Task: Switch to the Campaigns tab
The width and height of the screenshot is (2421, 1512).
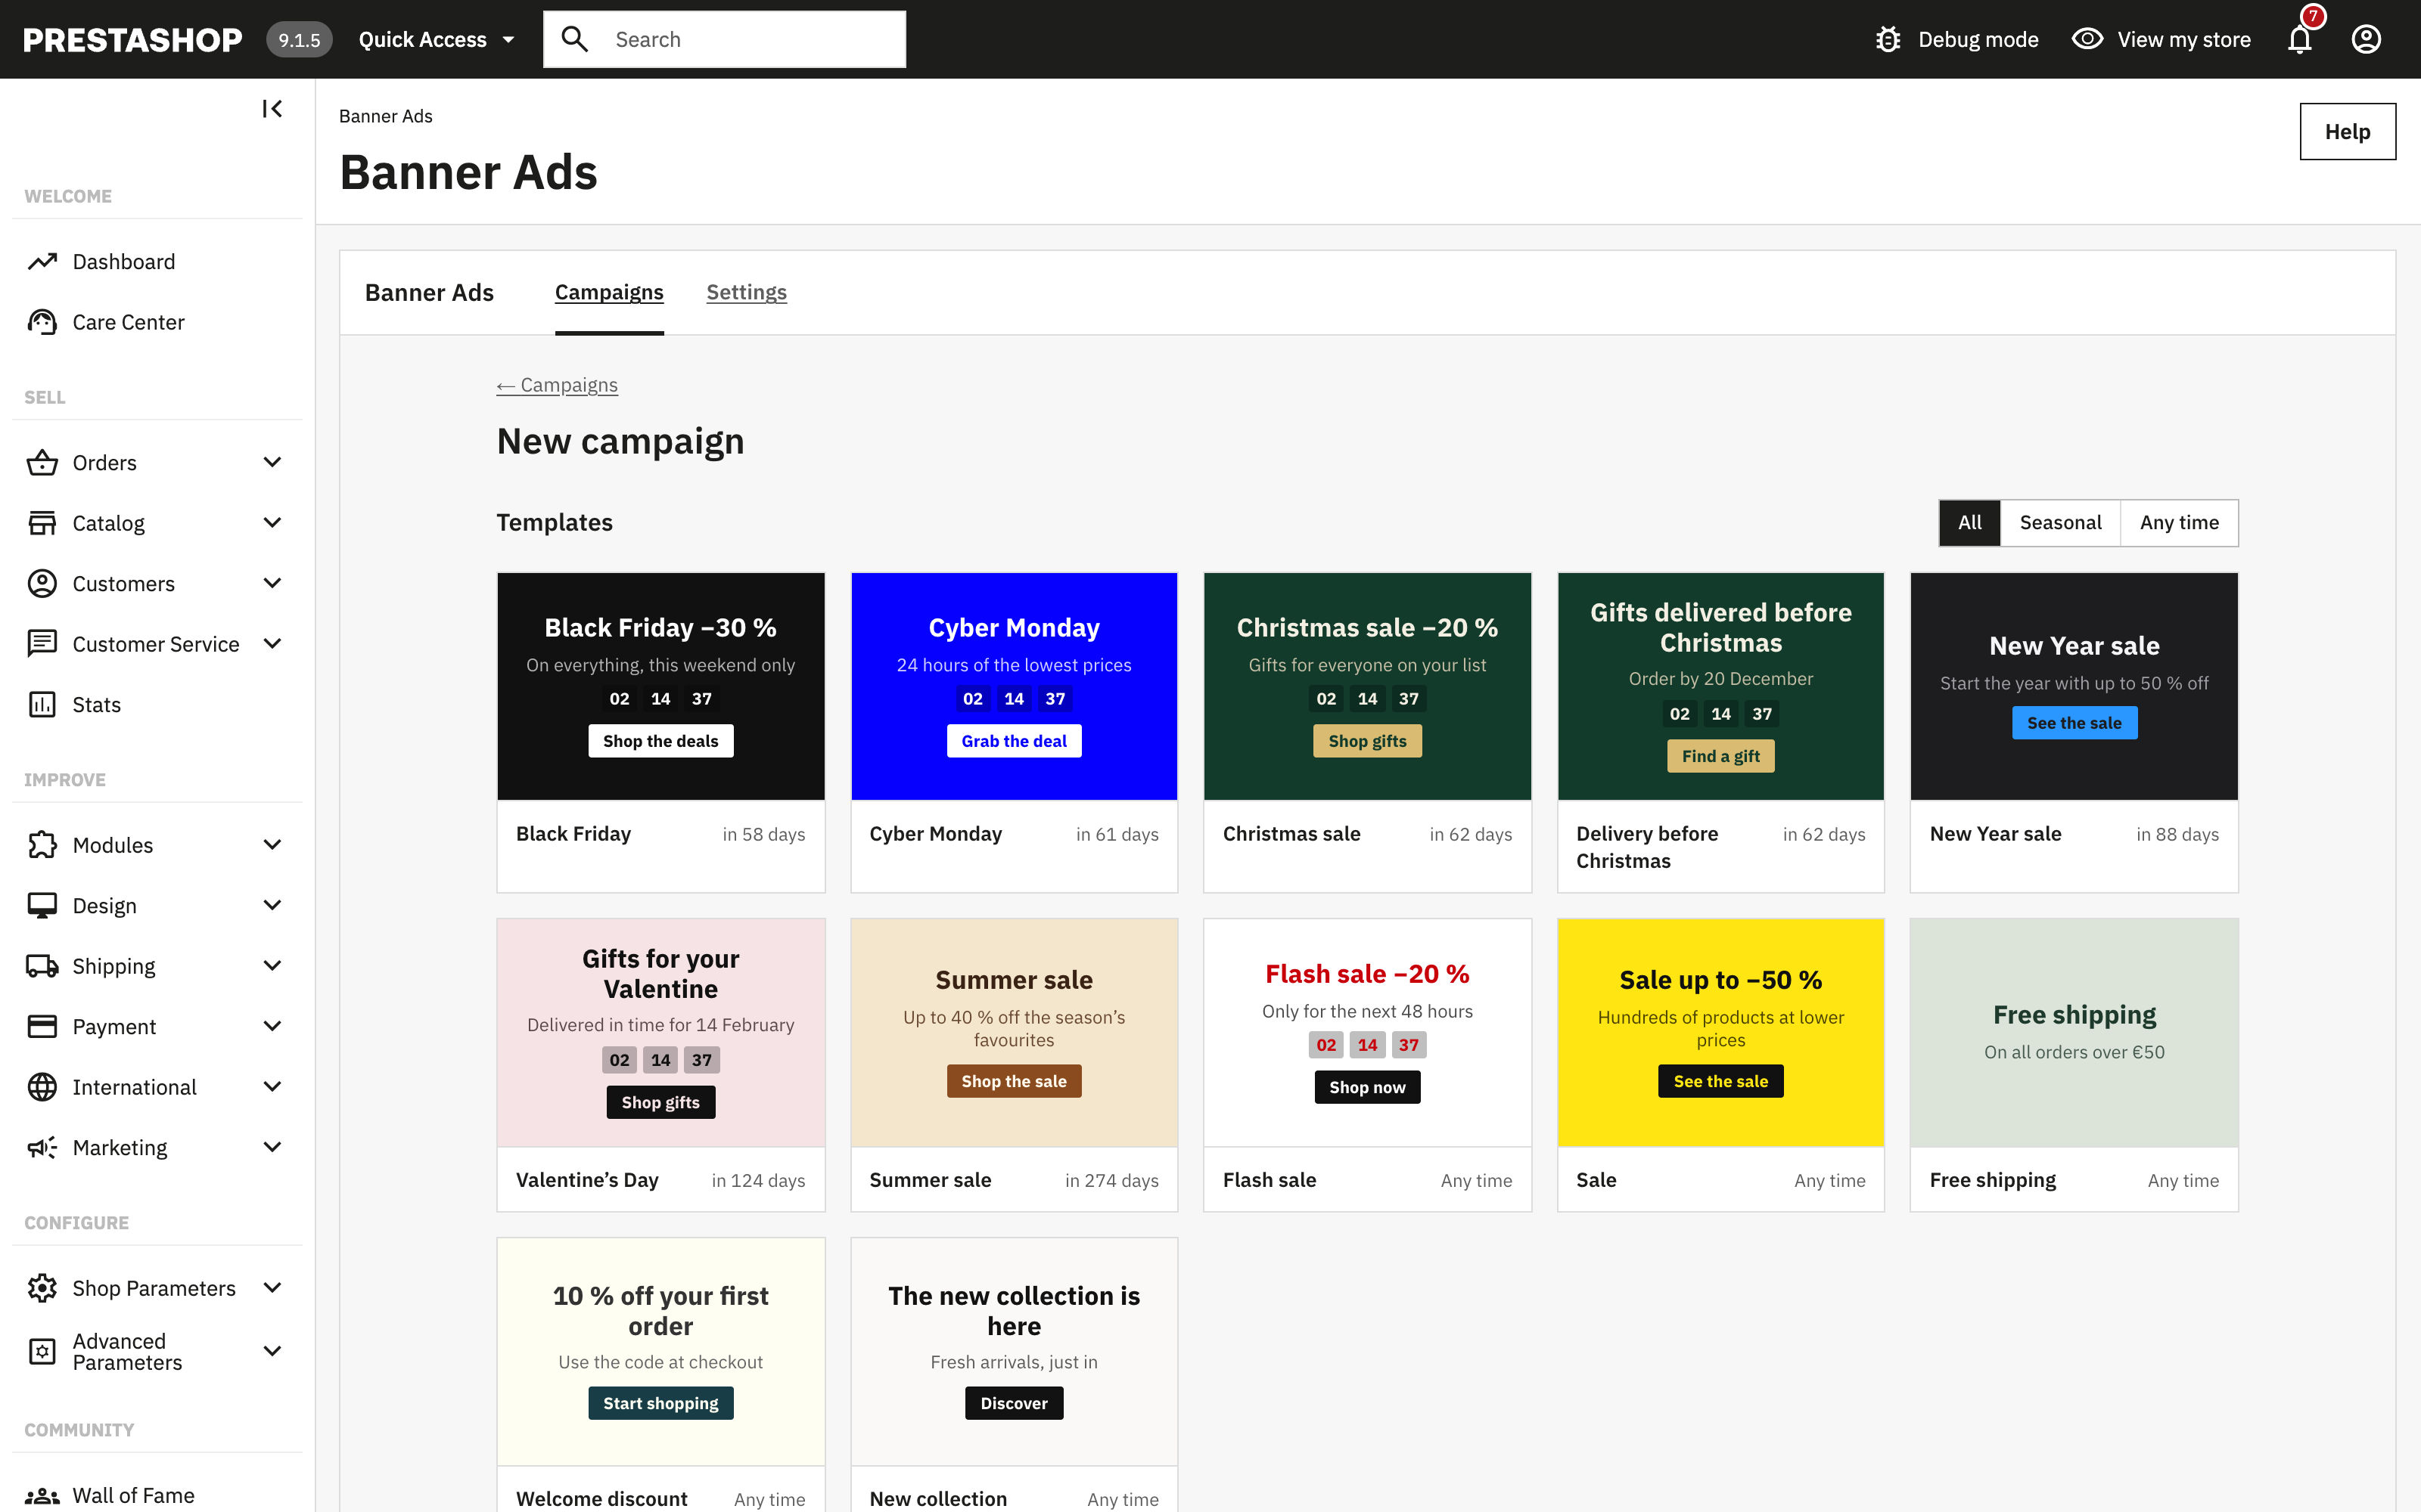Action: coord(609,292)
